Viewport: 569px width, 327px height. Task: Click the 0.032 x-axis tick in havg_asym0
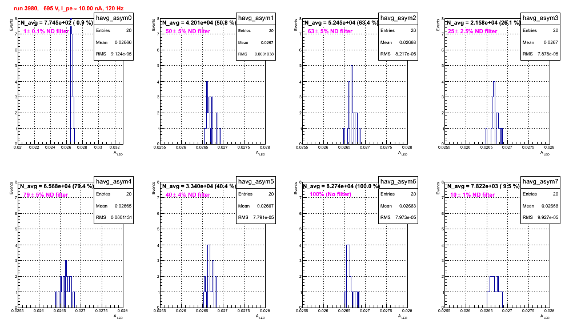[x=115, y=147]
